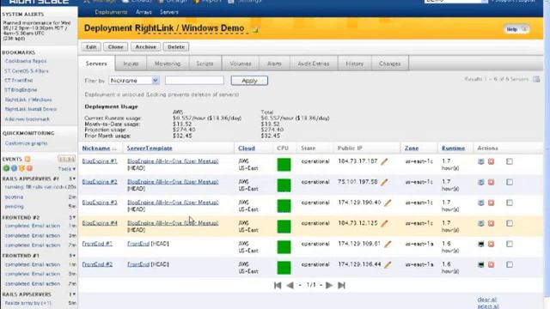The height and width of the screenshot is (309, 550).
Task: Open the Changes tab
Action: [390, 64]
